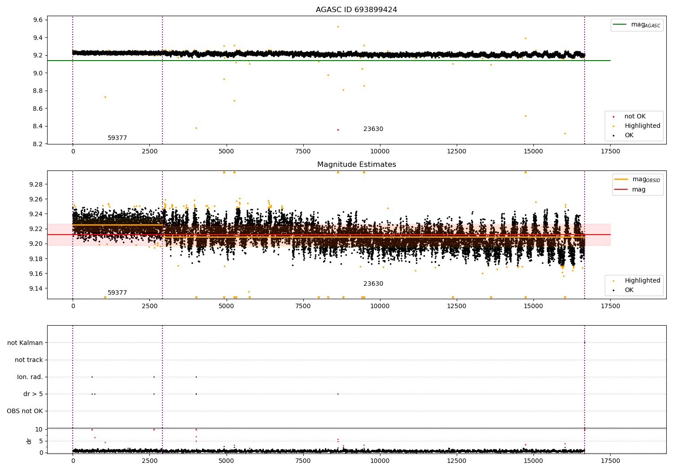Click the '9.0' y-axis tick label
Screen dimensions: 673x471
tap(38, 73)
